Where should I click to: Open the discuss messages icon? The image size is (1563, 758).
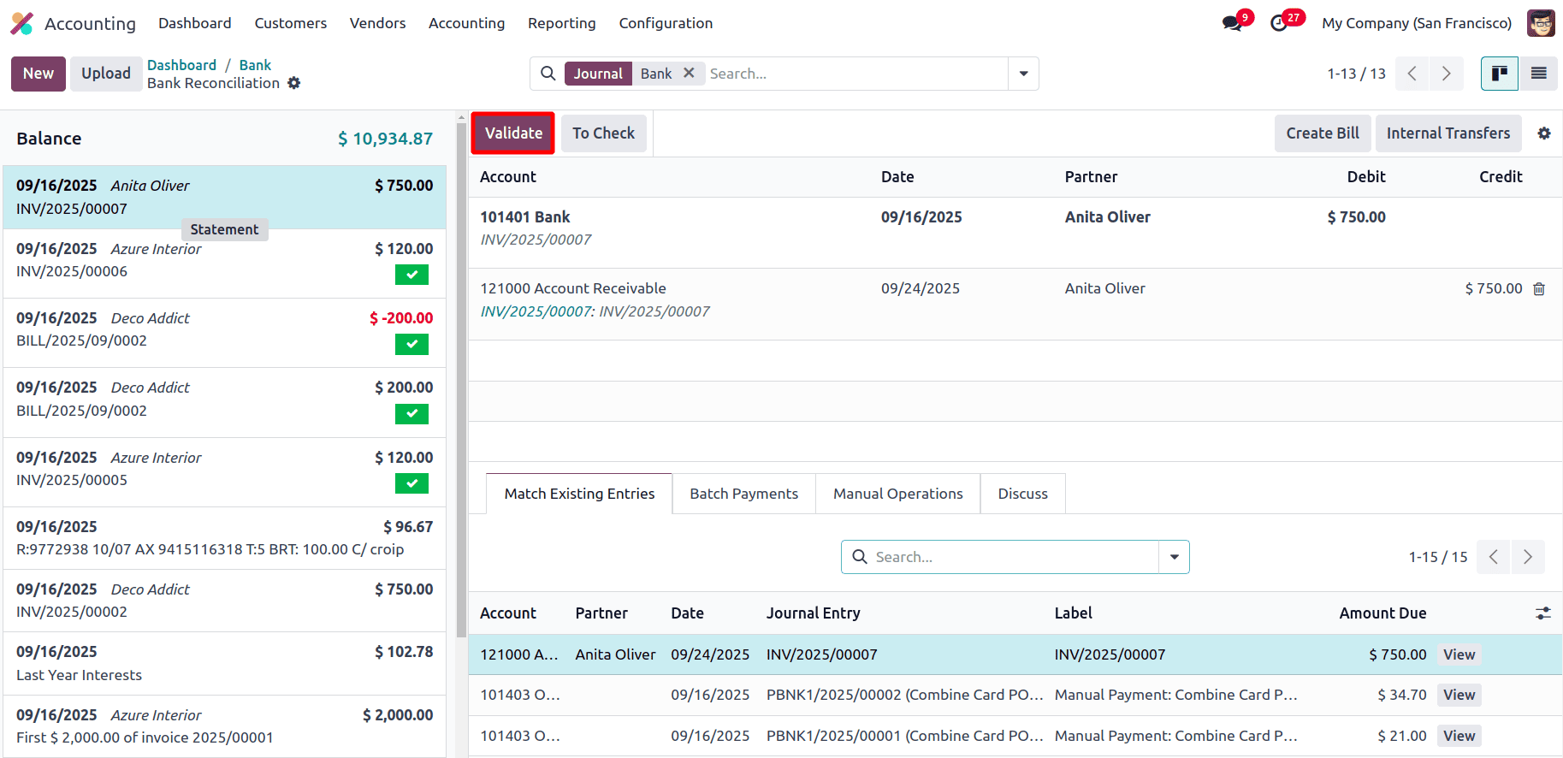coord(1232,23)
